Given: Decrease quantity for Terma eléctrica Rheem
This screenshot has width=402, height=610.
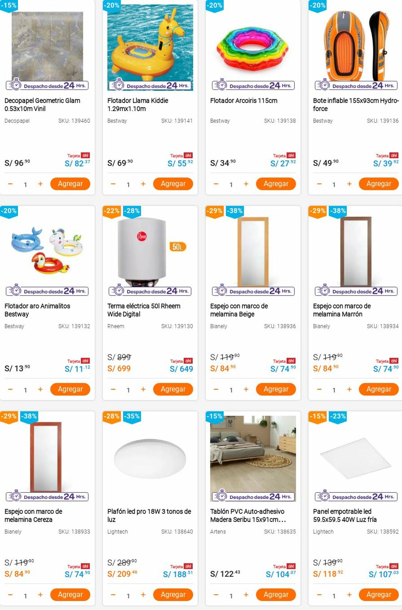Looking at the screenshot, I should pos(113,389).
